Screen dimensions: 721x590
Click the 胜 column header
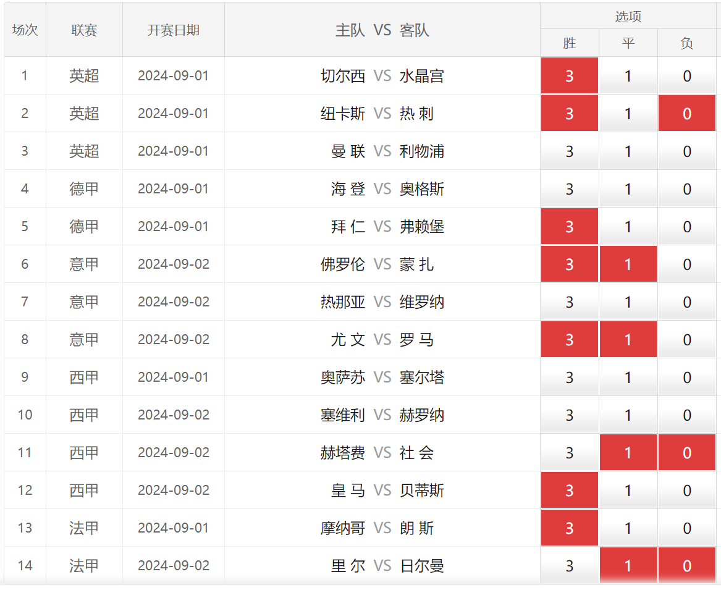pyautogui.click(x=569, y=43)
